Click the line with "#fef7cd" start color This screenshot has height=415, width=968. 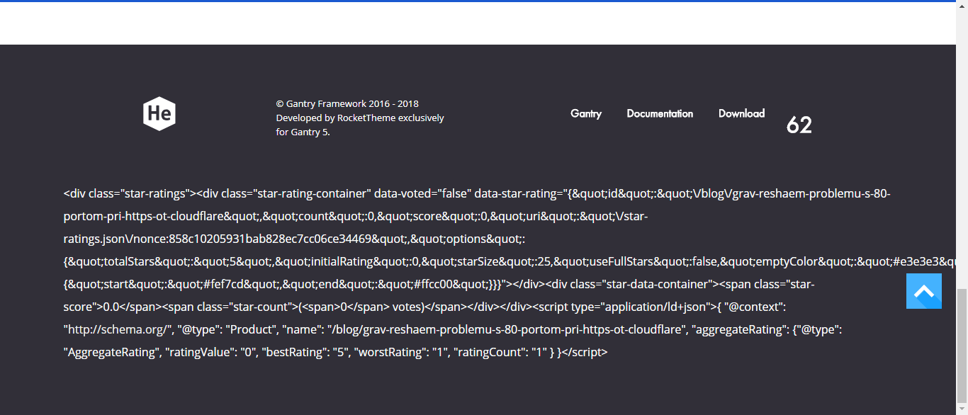(x=439, y=284)
